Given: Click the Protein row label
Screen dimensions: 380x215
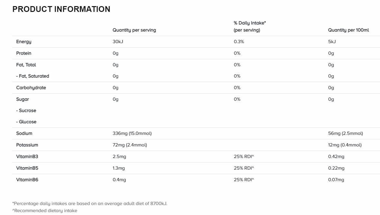Looking at the screenshot, I should [x=24, y=53].
